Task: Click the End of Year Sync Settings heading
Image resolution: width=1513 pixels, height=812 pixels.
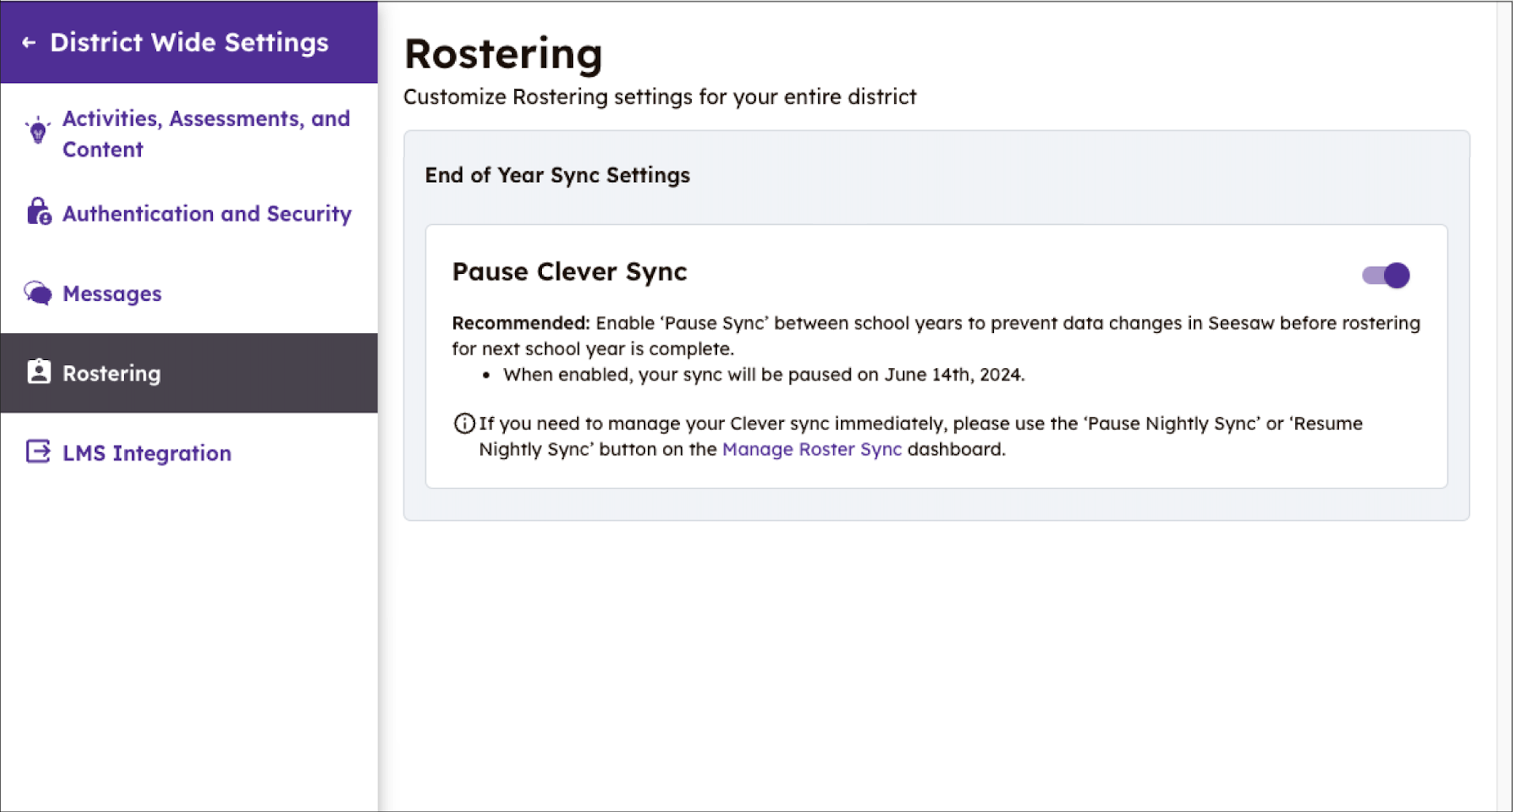Action: pyautogui.click(x=557, y=175)
